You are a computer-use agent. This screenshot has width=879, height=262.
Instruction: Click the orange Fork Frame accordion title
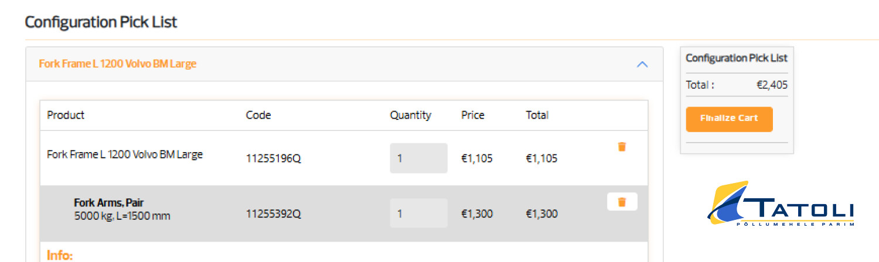pos(117,64)
